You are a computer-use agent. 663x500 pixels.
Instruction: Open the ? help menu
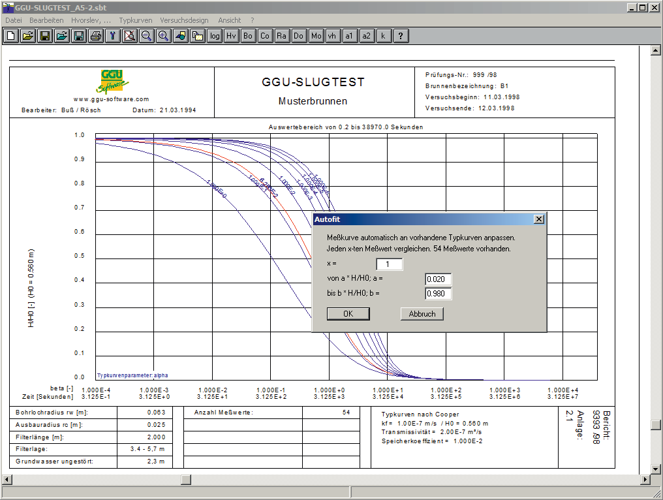253,20
